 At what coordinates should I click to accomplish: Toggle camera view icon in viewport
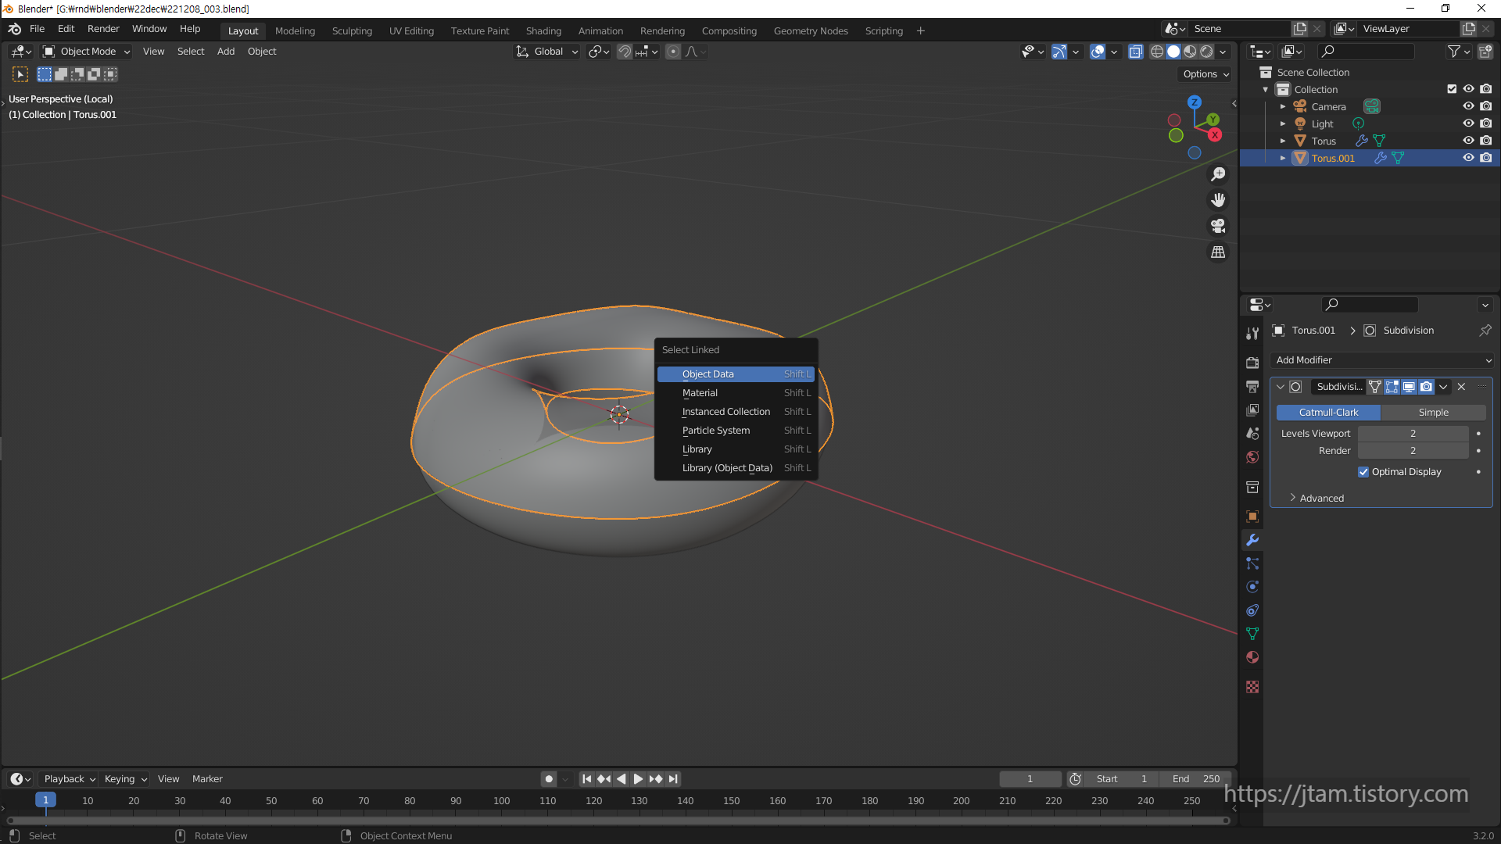(1218, 227)
